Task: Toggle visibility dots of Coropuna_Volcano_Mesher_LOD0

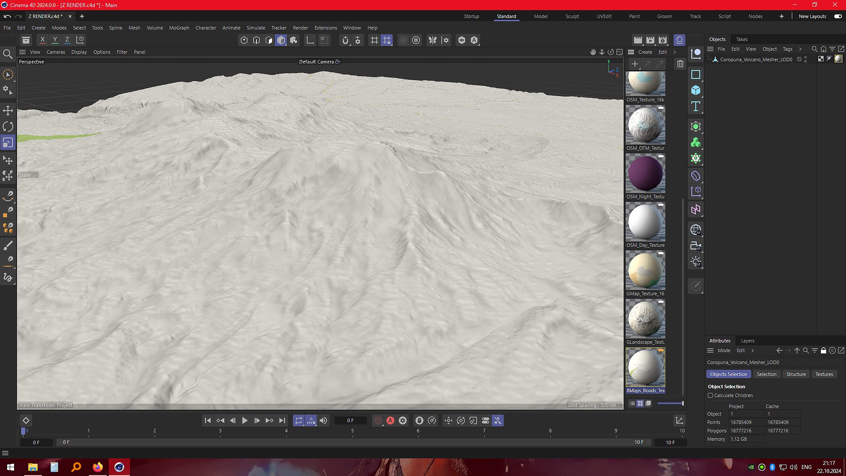Action: click(805, 59)
